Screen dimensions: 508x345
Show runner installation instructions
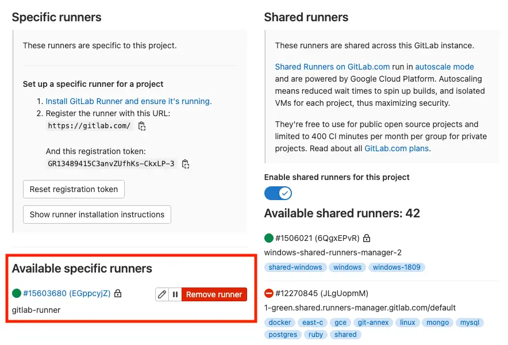pos(97,214)
